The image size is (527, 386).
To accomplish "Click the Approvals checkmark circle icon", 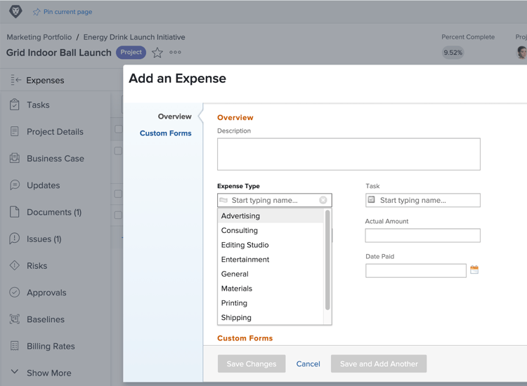I will [15, 293].
